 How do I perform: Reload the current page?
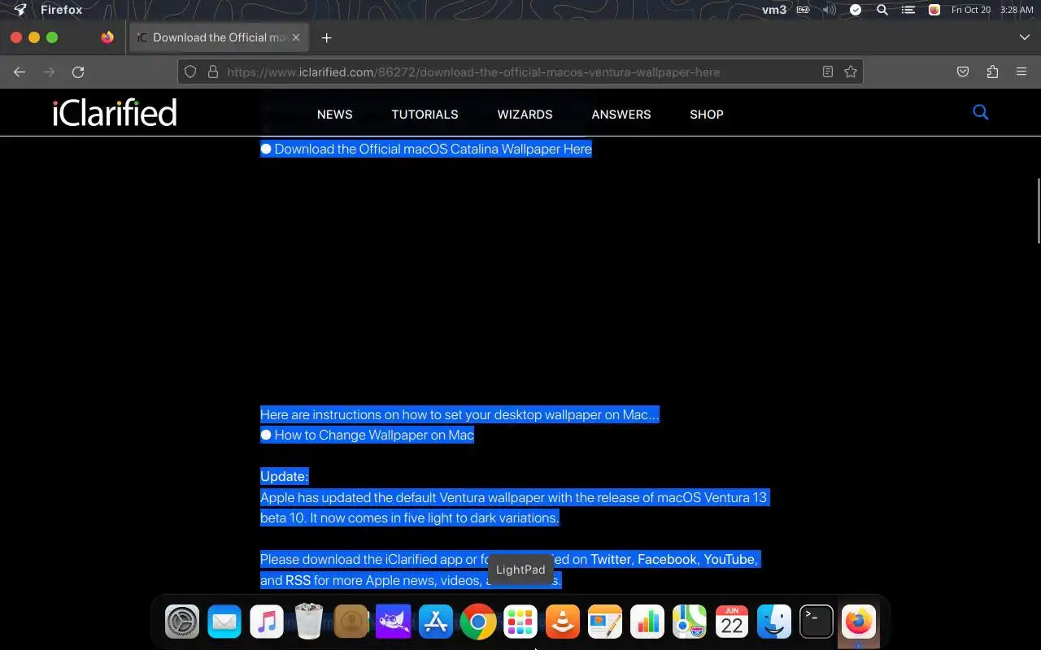click(x=78, y=72)
